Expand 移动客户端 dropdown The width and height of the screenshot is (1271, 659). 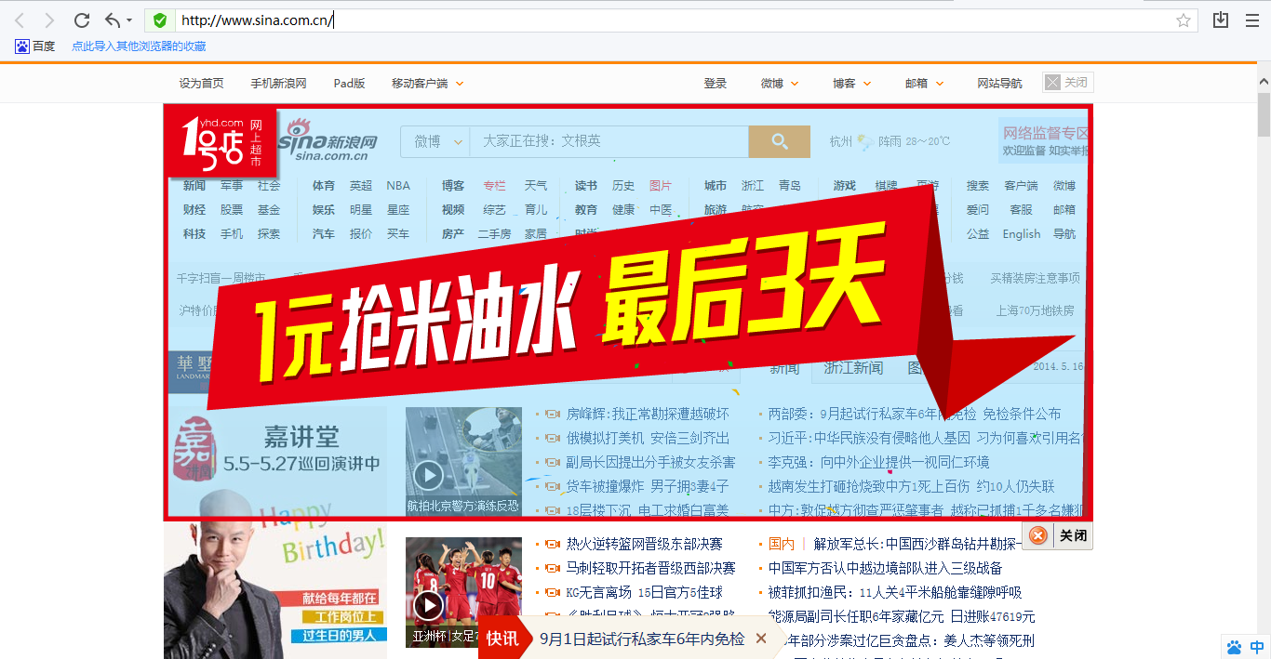(x=427, y=83)
